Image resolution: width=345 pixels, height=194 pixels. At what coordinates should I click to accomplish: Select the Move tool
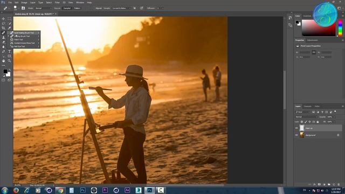(x=3, y=19)
